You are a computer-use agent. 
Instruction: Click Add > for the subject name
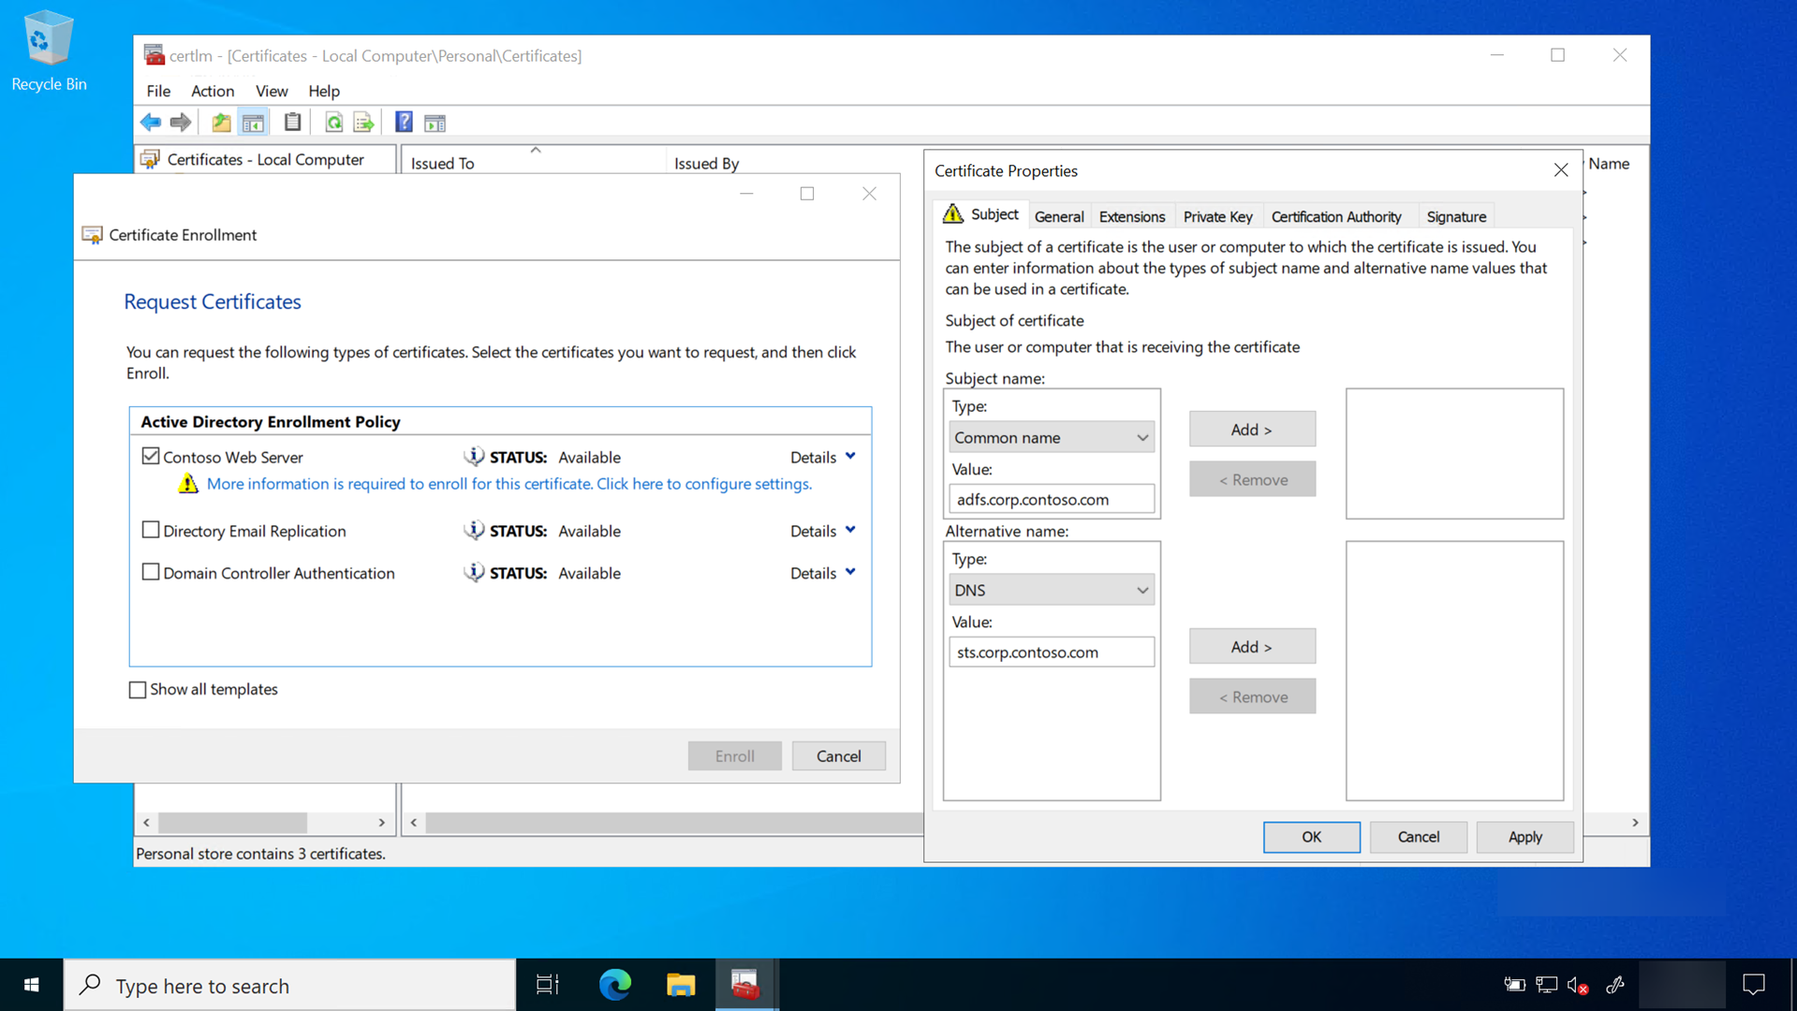1252,430
